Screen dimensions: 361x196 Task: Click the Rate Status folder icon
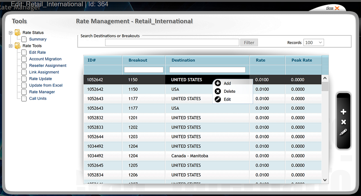(x=18, y=33)
